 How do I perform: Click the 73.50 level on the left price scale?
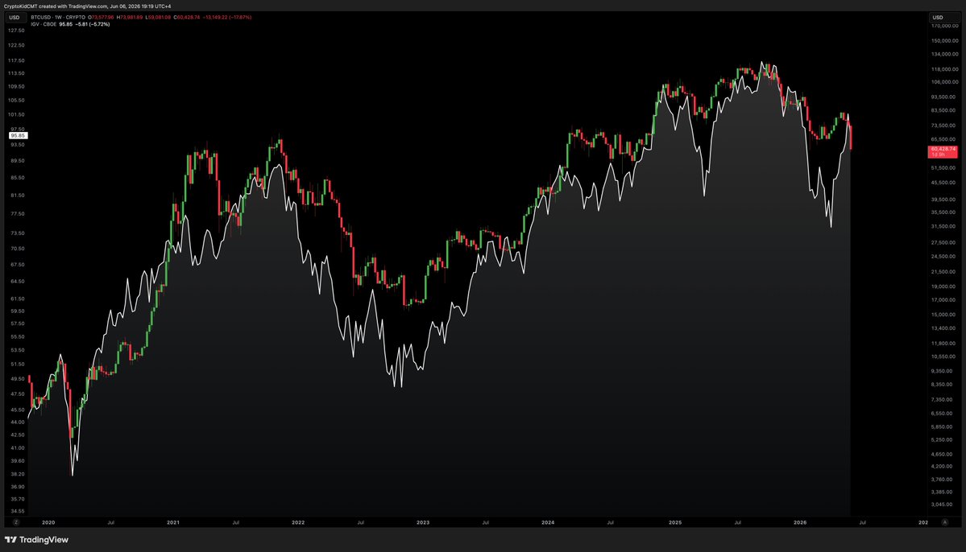18,233
